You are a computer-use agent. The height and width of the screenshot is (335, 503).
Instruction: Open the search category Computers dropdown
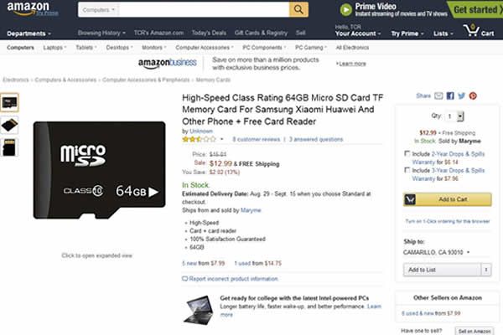point(98,10)
